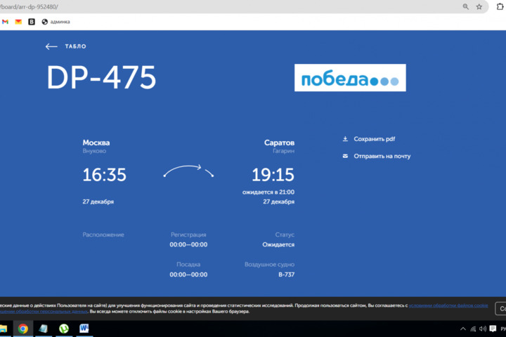Open Microsoft Word from the taskbar

[84, 328]
